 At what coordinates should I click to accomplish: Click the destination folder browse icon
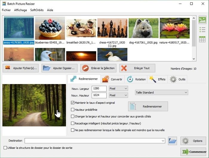coord(173,141)
